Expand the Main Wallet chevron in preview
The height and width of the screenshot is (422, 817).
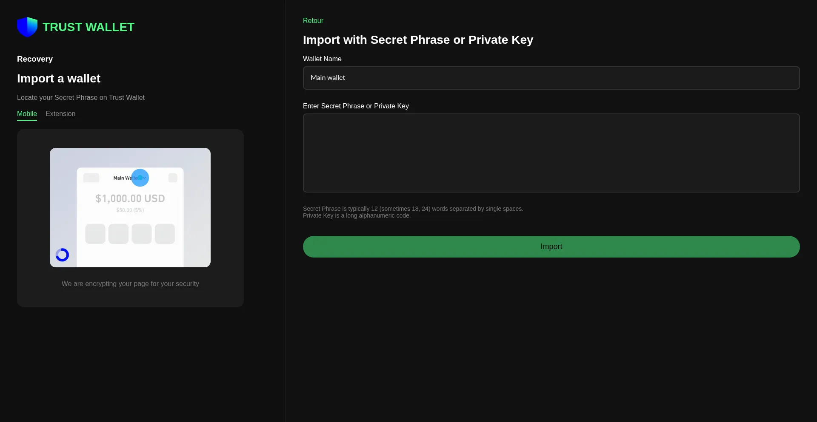pyautogui.click(x=144, y=178)
